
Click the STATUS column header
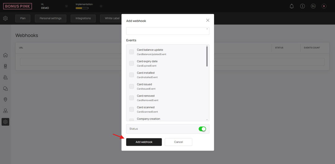pos(279,48)
